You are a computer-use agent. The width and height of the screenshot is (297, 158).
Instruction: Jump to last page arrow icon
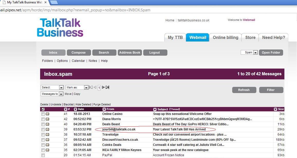coord(107,87)
